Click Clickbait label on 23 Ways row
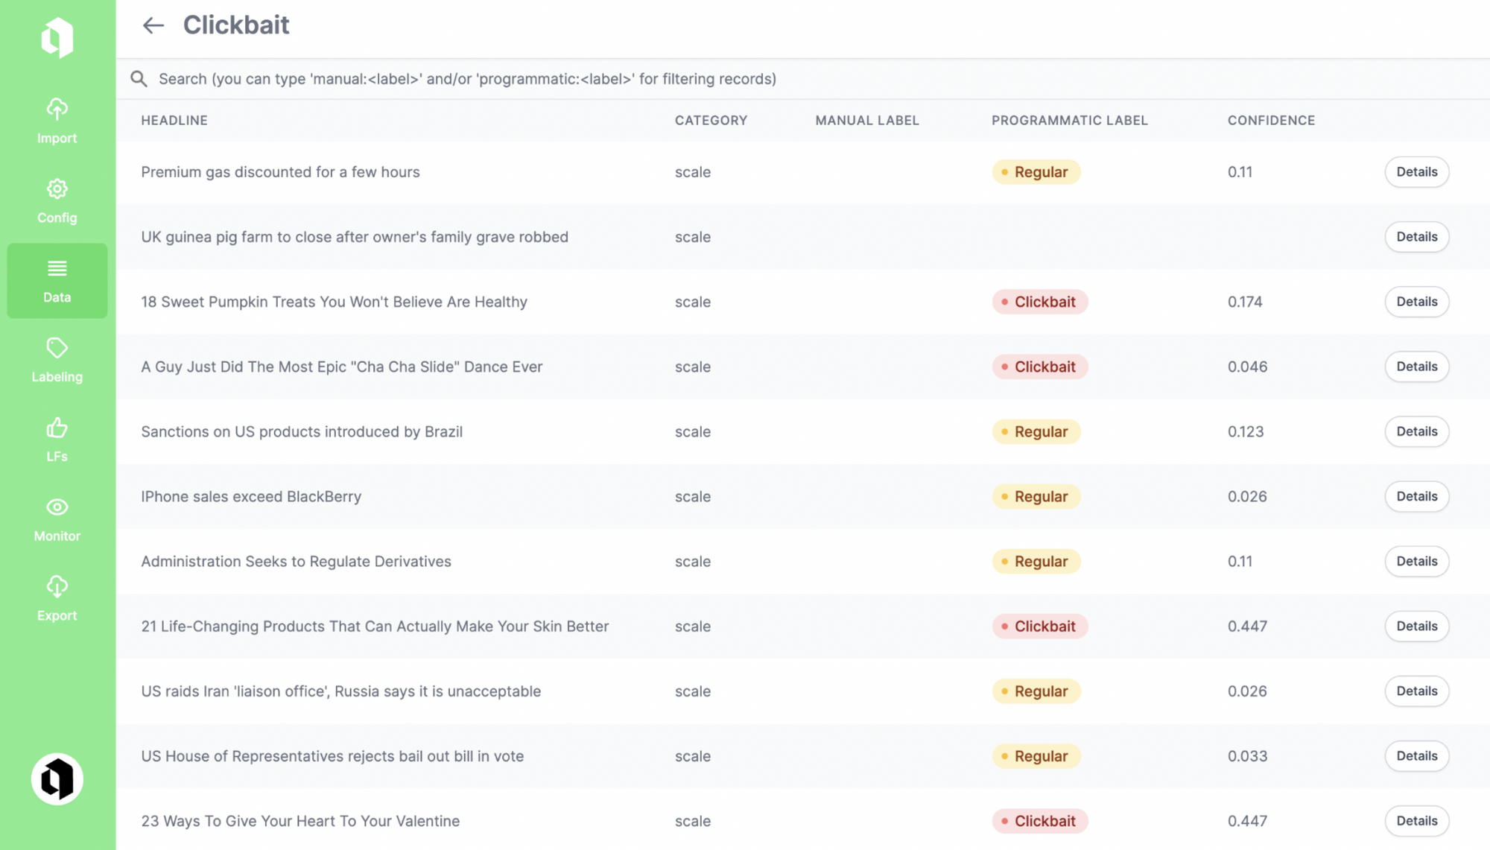 (1039, 820)
